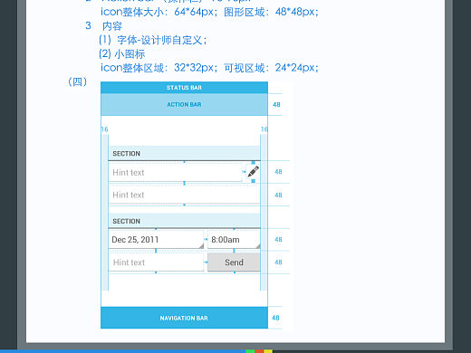The image size is (471, 353).
Task: Click the 48 label beside NAVIGATION BAR
Action: (275, 318)
